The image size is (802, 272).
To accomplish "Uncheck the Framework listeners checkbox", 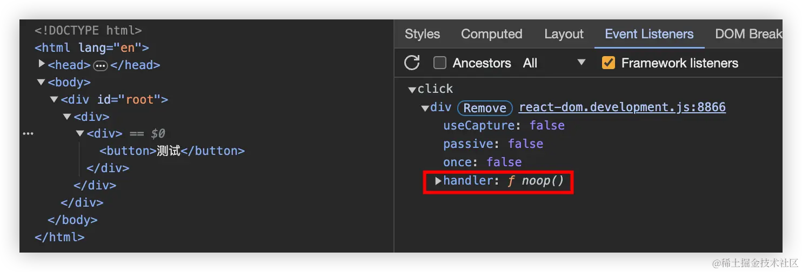I will [609, 63].
